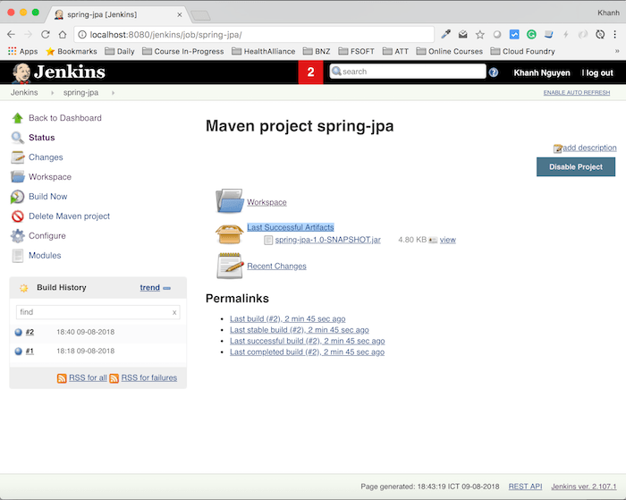The height and width of the screenshot is (500, 626).
Task: Click the Khanh Nguyen user link
Action: [541, 72]
